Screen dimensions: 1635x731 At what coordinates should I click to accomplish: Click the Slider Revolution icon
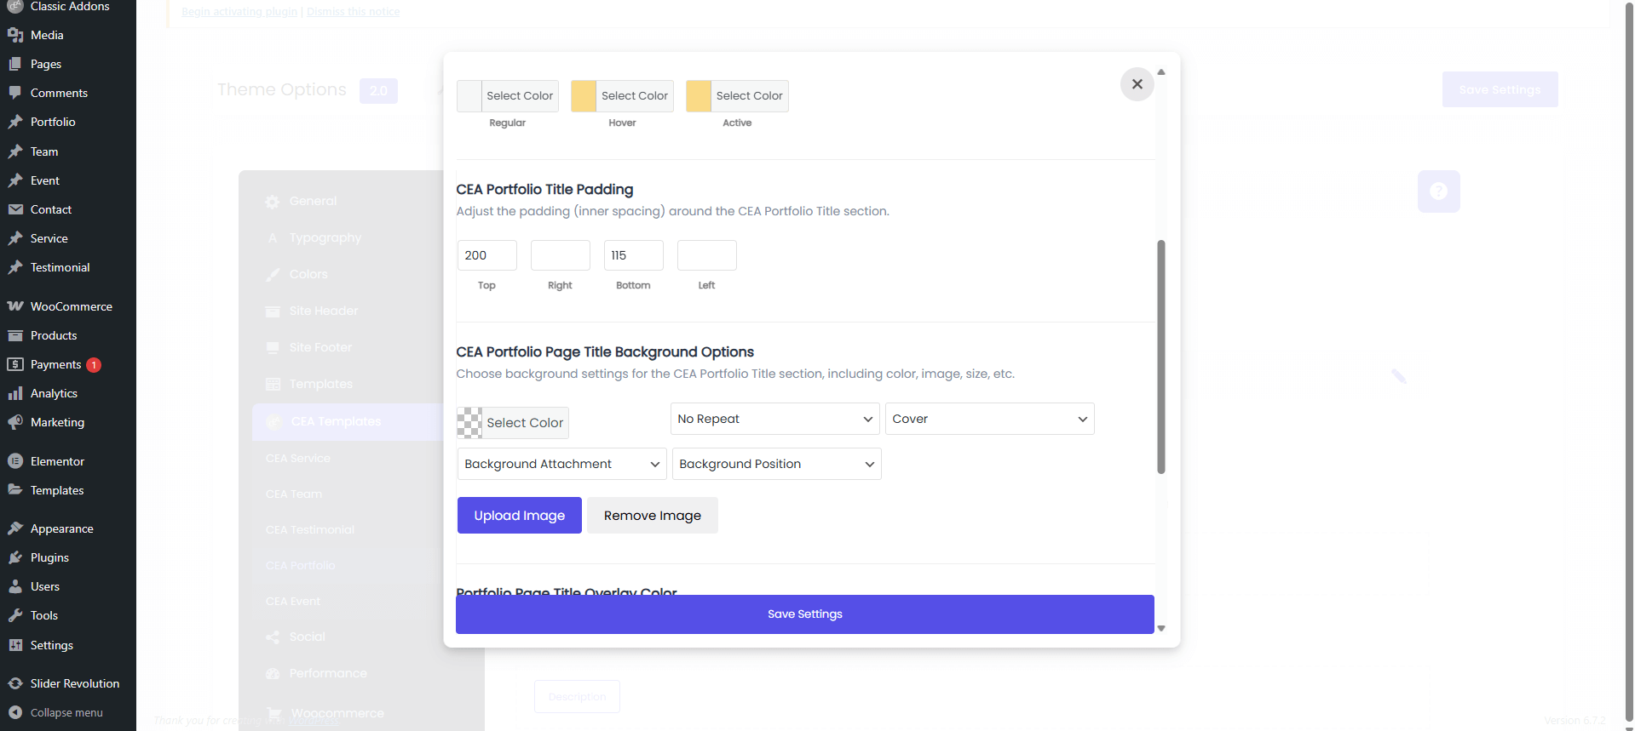pos(15,683)
